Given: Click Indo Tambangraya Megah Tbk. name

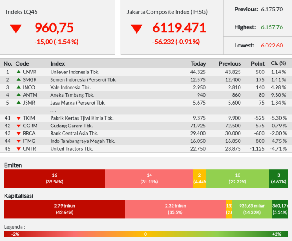Looking at the screenshot, I should 83,141.
